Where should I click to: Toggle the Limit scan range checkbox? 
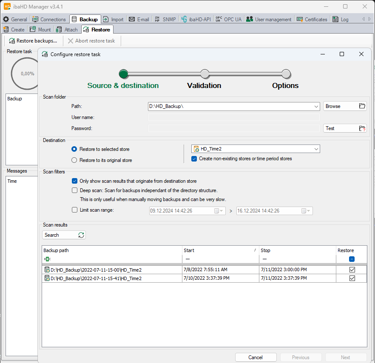(x=75, y=210)
